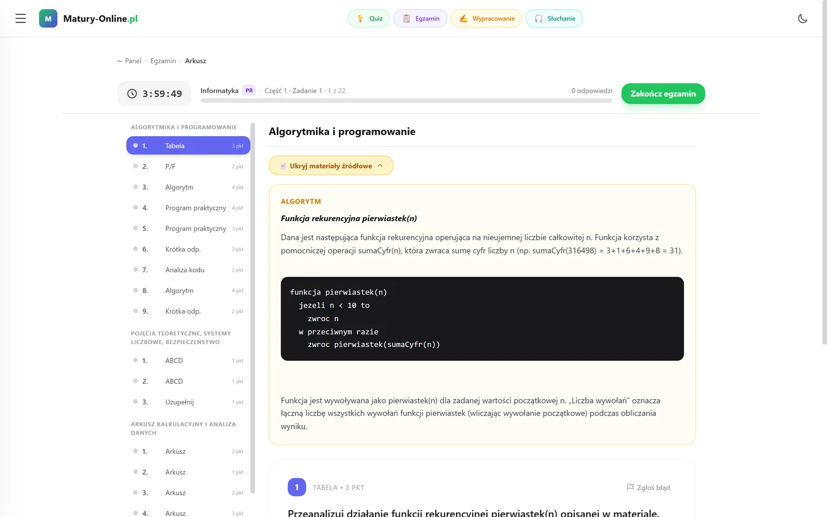Open the Wypracowanie section
827x517 pixels.
tap(486, 18)
